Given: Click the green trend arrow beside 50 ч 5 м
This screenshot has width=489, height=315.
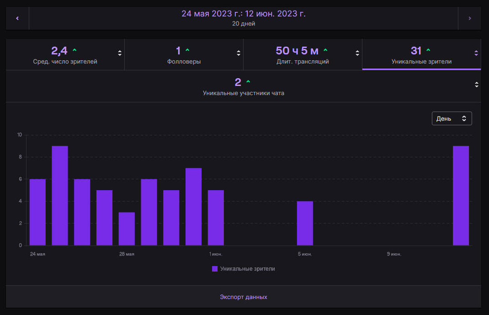Looking at the screenshot, I should tap(325, 50).
